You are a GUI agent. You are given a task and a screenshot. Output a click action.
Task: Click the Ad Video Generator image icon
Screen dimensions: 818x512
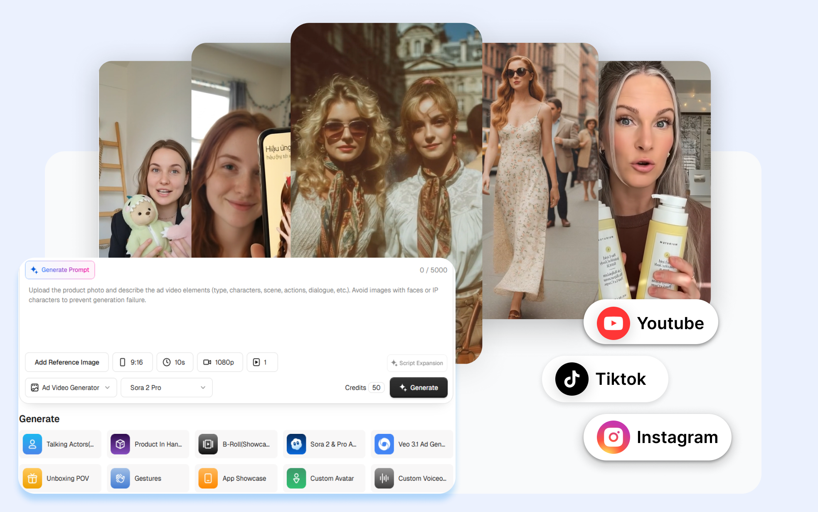35,388
